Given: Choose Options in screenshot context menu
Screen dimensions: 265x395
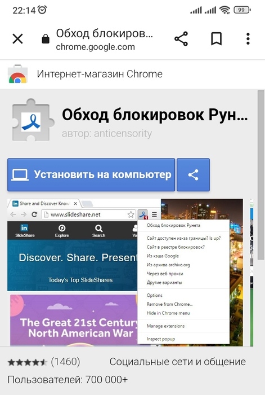Looking at the screenshot, I should (155, 295).
